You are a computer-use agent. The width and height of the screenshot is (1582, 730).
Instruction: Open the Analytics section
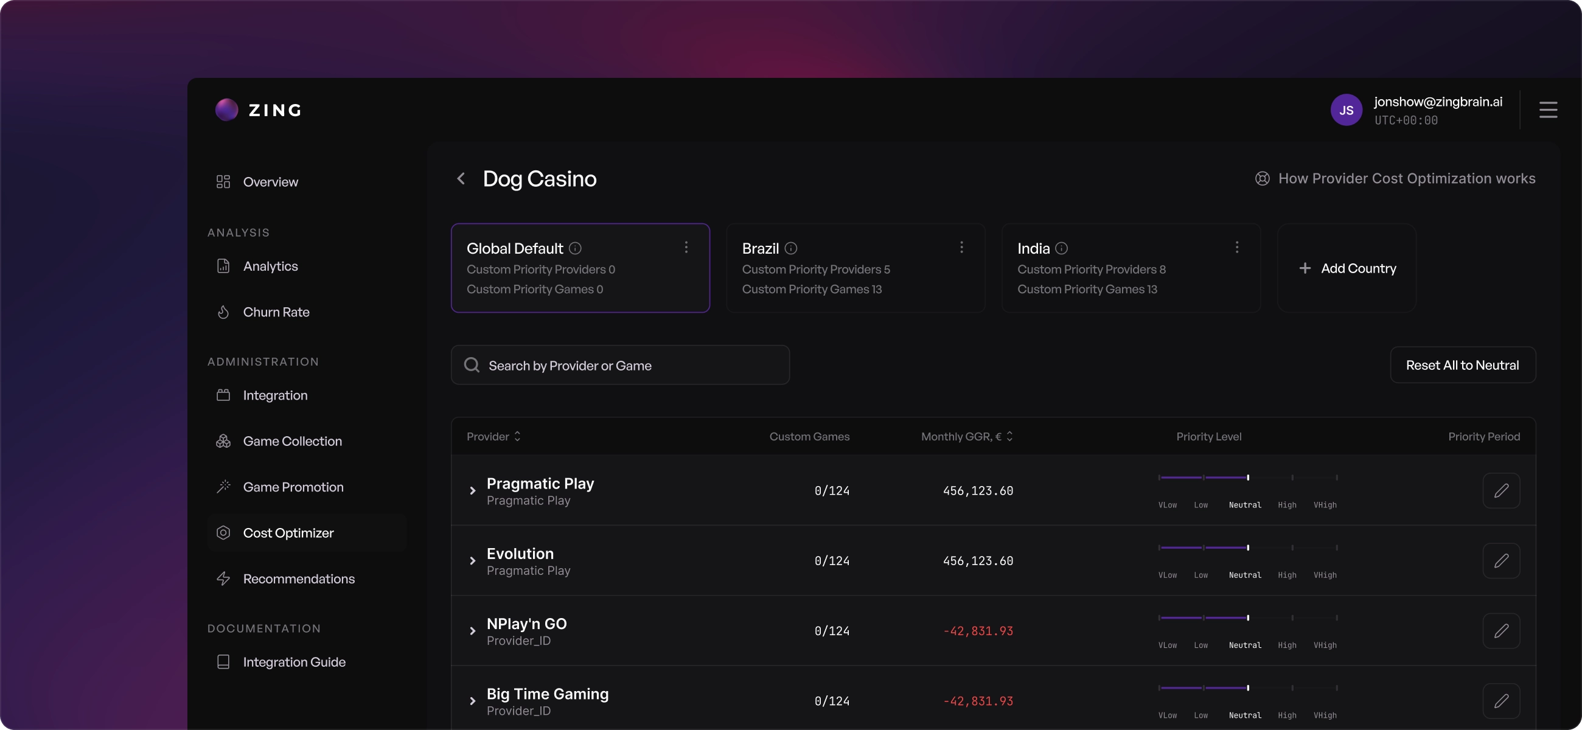pos(270,266)
